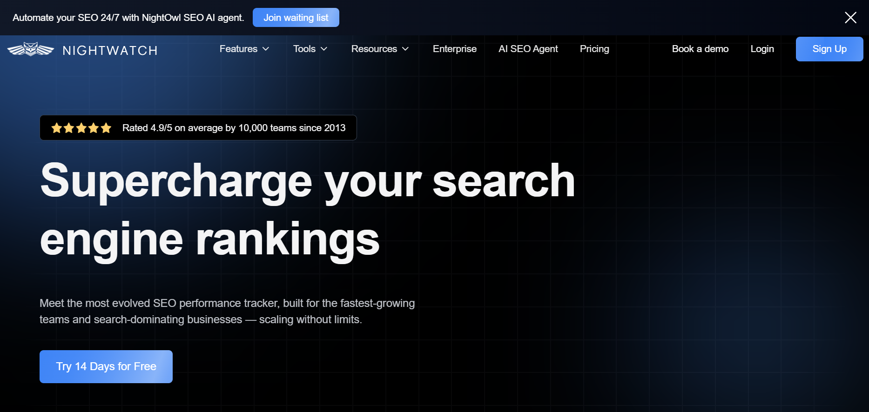The image size is (869, 412).
Task: Open the Login page
Action: coord(762,49)
